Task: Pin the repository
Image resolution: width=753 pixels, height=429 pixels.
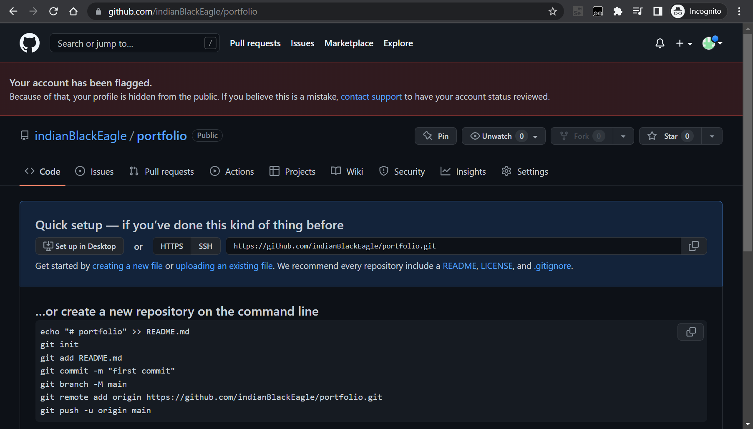Action: coord(436,136)
